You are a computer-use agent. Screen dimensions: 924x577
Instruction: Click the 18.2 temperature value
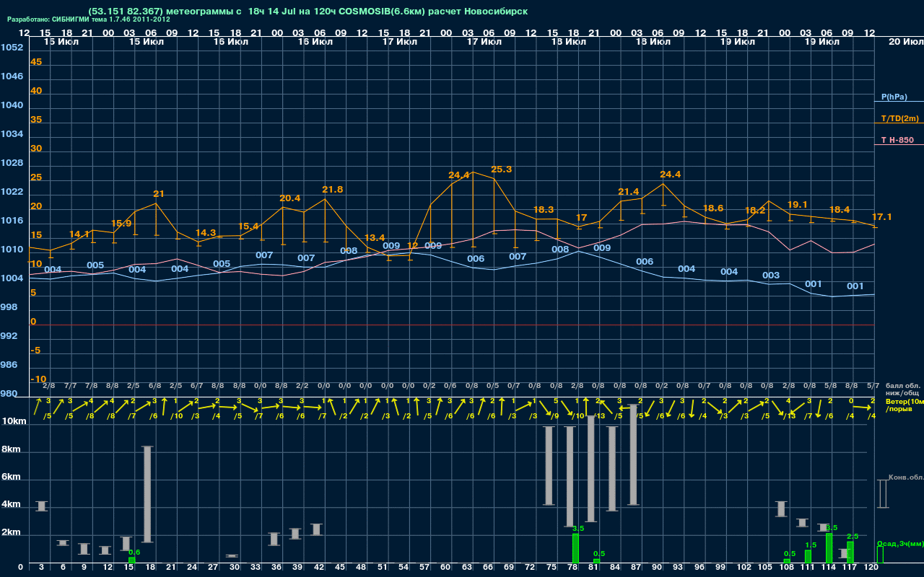(755, 211)
